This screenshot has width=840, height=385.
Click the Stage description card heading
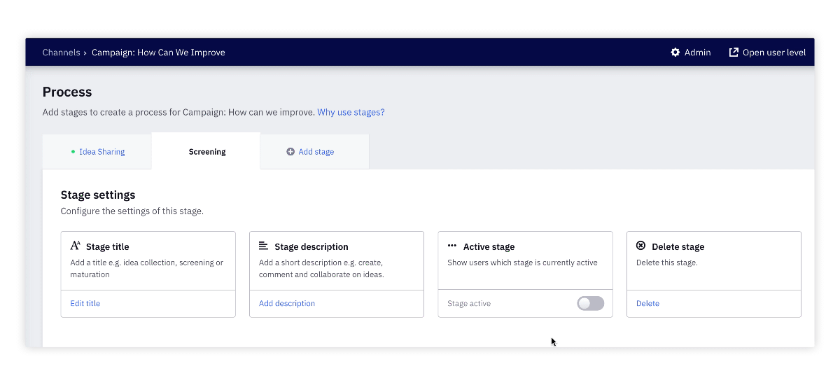pos(311,246)
